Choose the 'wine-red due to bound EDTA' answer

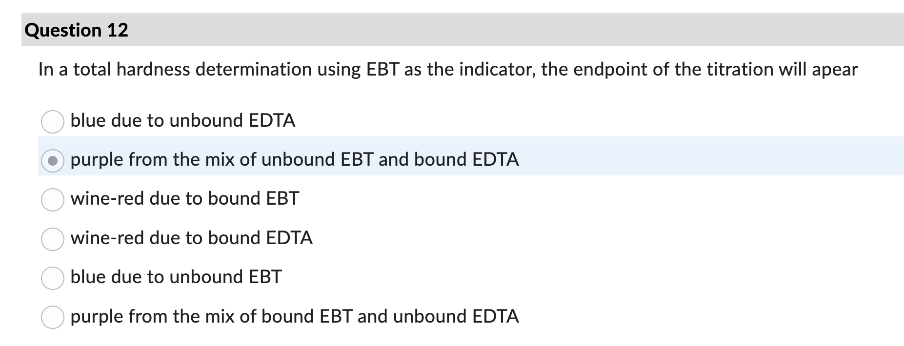click(x=53, y=238)
